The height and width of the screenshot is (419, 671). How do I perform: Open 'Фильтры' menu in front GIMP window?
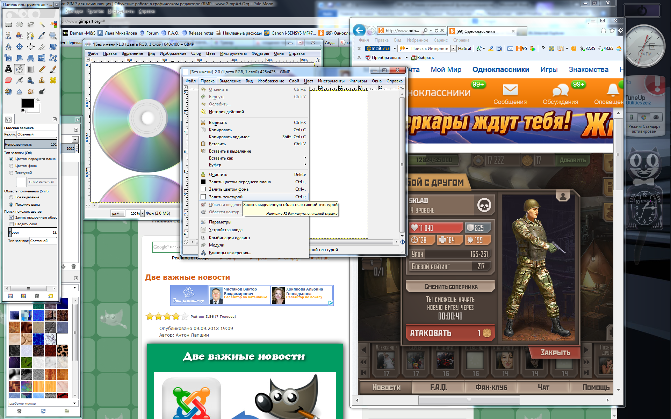[x=358, y=81]
